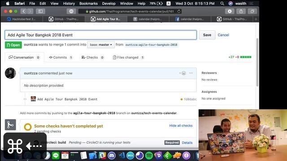Show all tabs overview button
Viewport: 287px width, 161px height.
pos(252,11)
